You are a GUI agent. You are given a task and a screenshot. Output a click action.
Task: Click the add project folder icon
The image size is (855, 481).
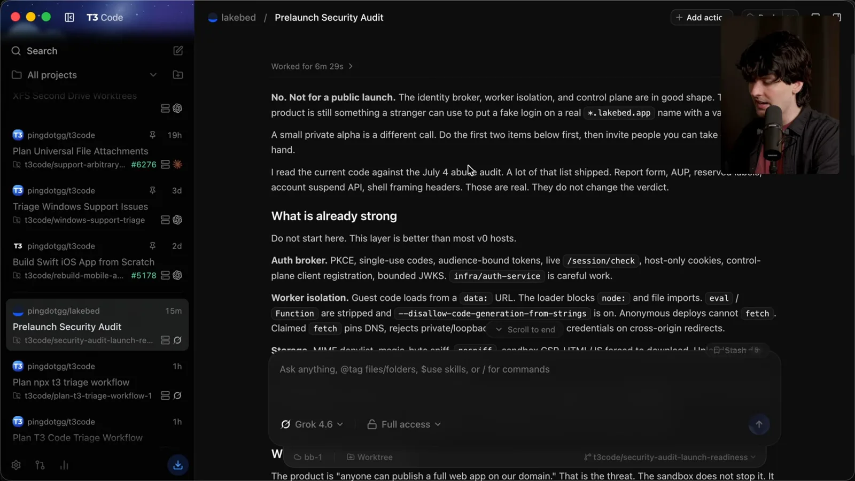[178, 75]
